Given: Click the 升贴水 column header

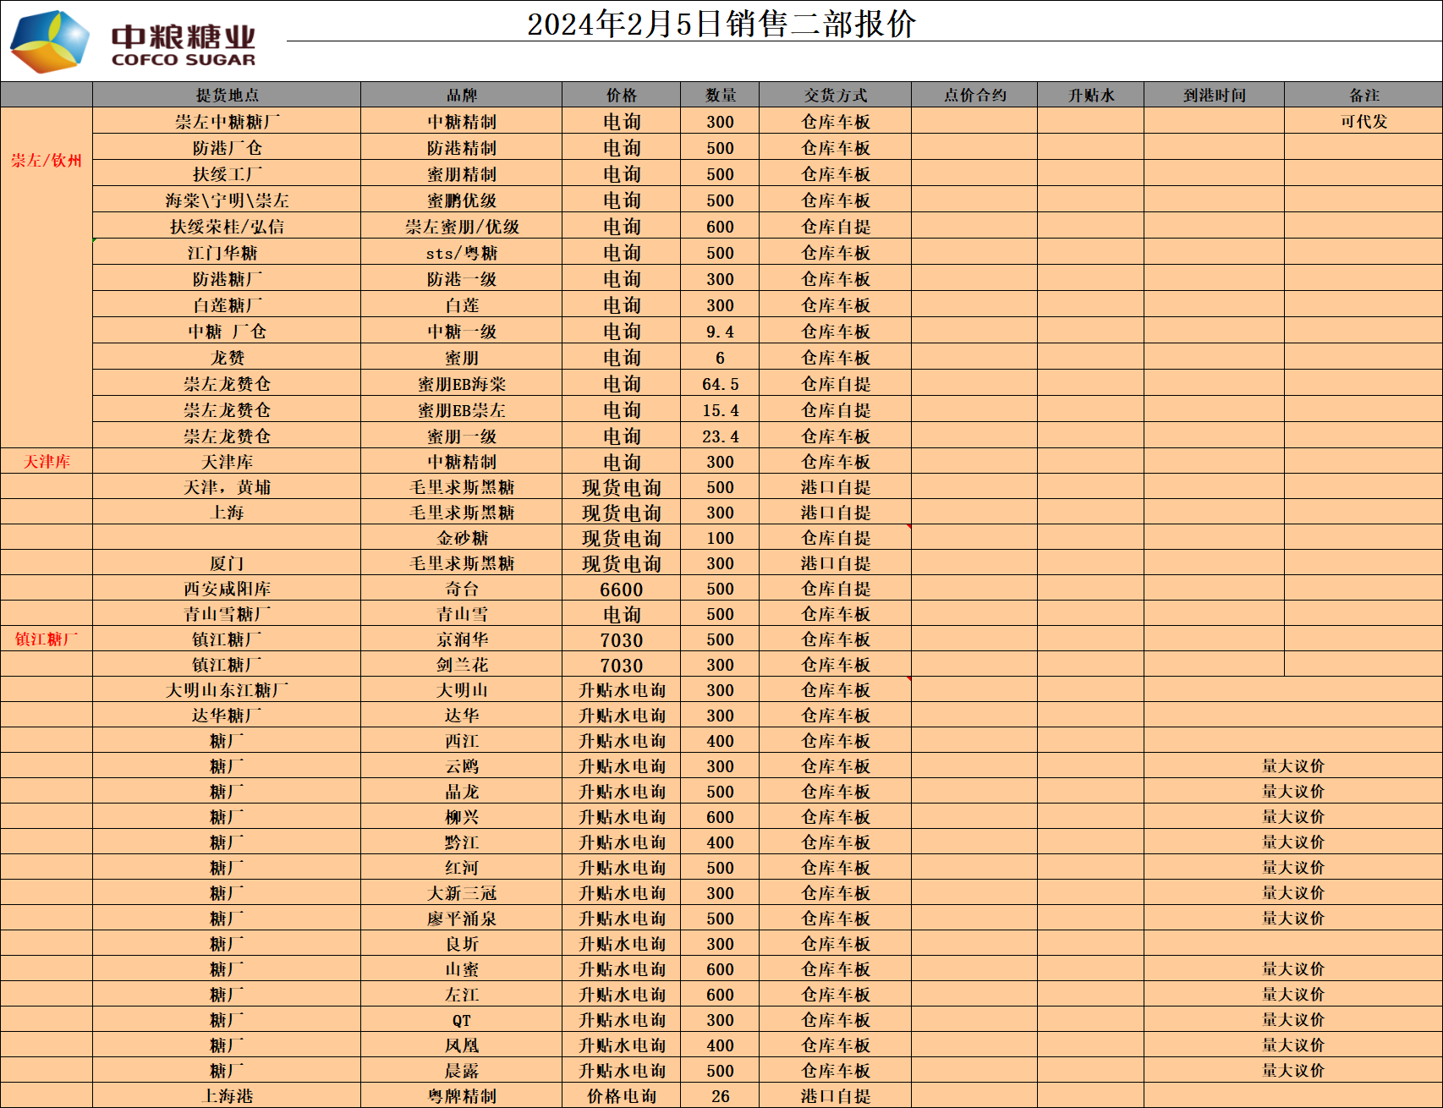Looking at the screenshot, I should point(1090,95).
